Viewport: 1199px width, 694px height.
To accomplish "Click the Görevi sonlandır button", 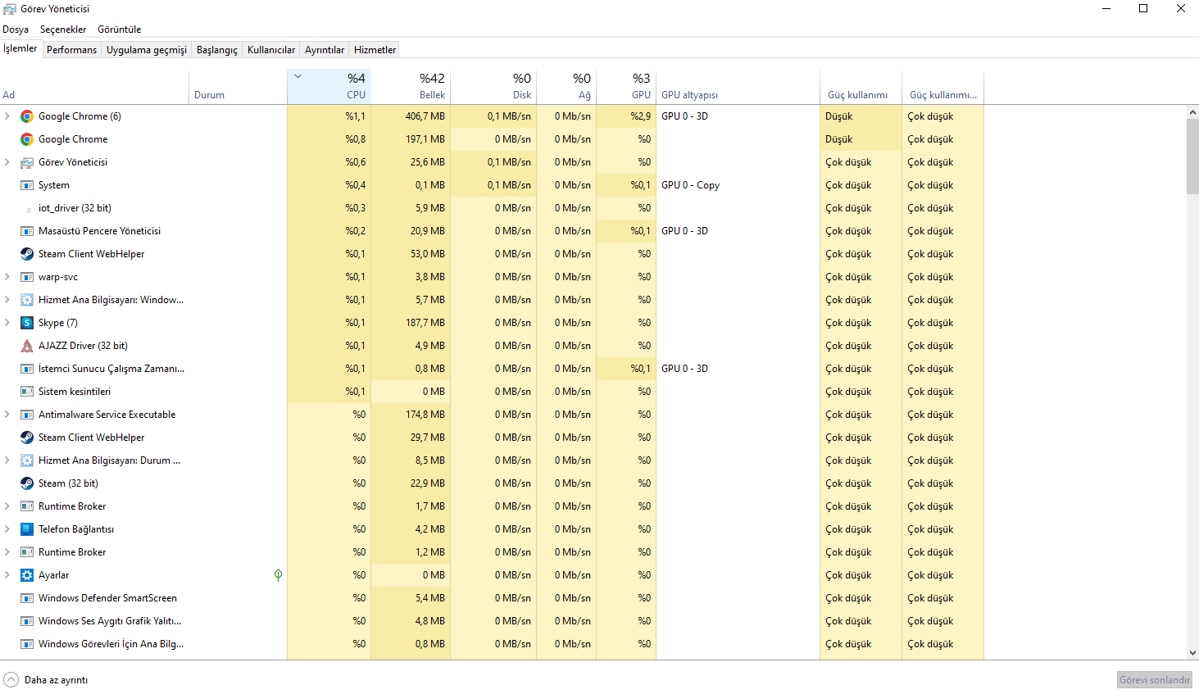I will pos(1154,680).
